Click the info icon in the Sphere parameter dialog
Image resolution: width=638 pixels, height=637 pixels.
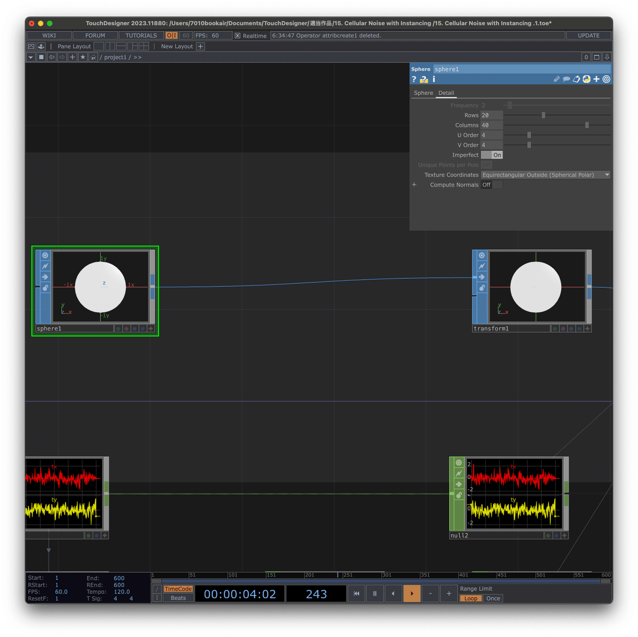coord(433,79)
